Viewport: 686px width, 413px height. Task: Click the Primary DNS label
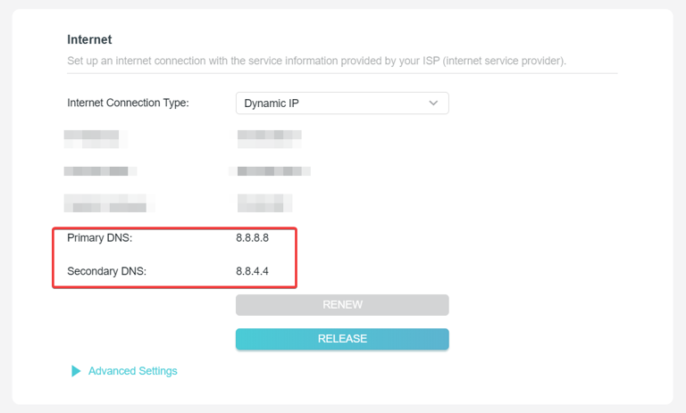pos(100,238)
